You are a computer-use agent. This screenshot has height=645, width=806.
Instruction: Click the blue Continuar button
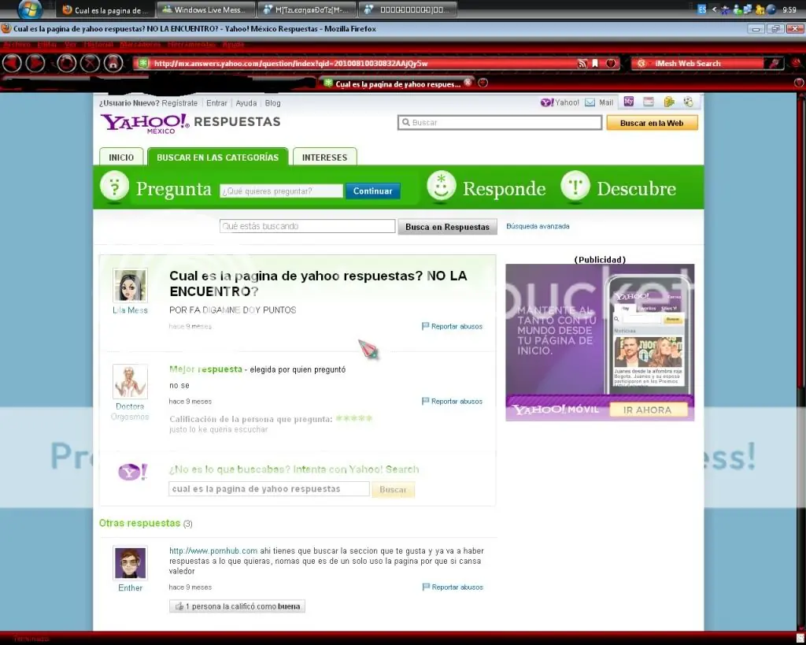coord(372,191)
